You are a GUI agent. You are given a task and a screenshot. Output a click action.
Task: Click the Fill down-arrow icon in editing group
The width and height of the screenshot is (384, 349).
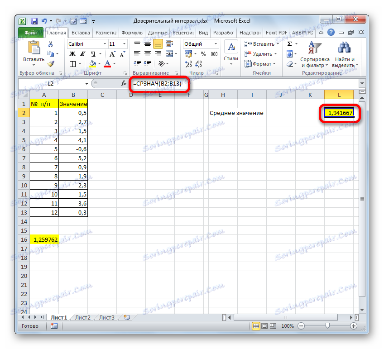(289, 54)
